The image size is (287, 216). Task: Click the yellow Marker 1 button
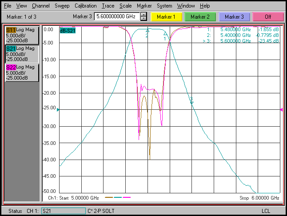[x=166, y=17]
